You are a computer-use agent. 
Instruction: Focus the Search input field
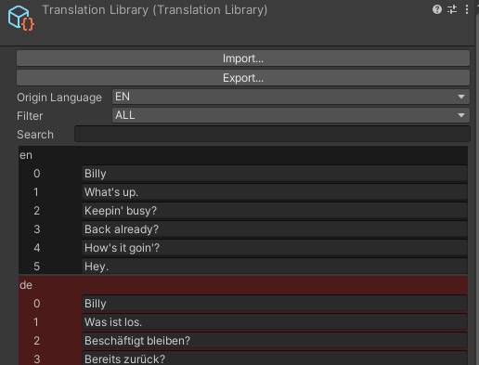click(x=272, y=134)
